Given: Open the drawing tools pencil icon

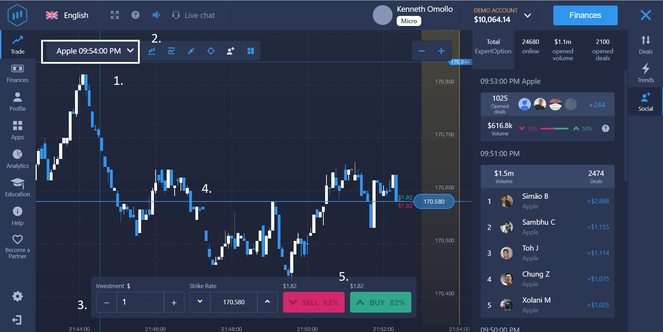Looking at the screenshot, I should pos(191,51).
